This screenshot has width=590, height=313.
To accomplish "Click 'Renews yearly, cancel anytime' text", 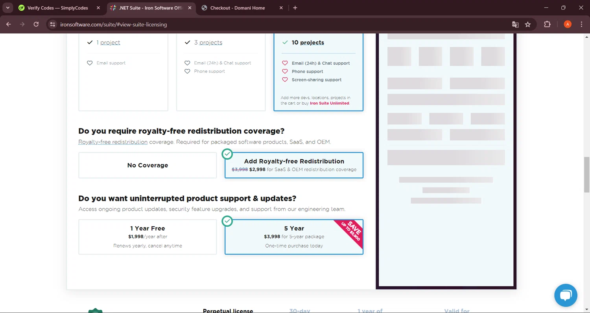I will [147, 246].
